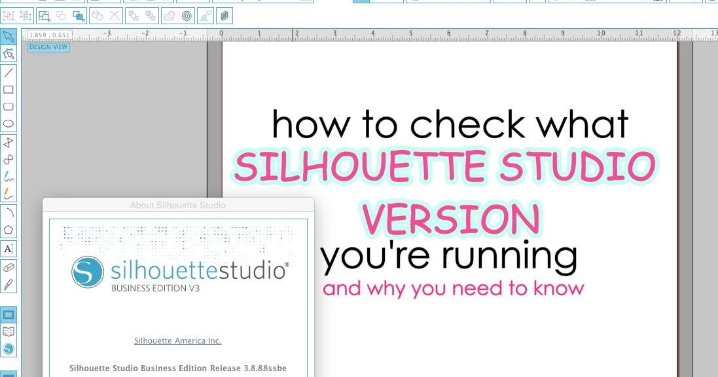
Task: Activate the Edit Points tool
Action: (x=9, y=54)
